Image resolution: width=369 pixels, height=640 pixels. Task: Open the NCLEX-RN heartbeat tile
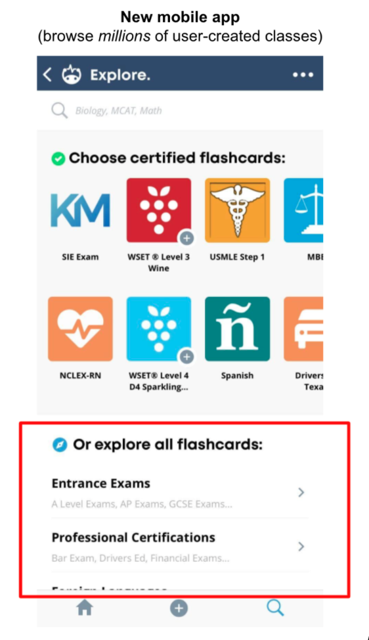click(x=80, y=329)
